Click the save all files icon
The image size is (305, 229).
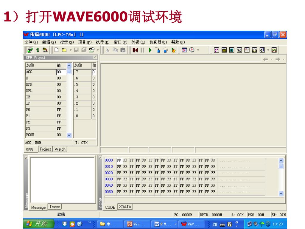tap(84, 50)
